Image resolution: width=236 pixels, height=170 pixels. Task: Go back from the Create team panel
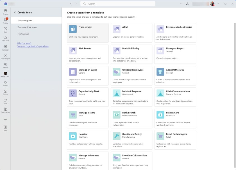click(15, 12)
